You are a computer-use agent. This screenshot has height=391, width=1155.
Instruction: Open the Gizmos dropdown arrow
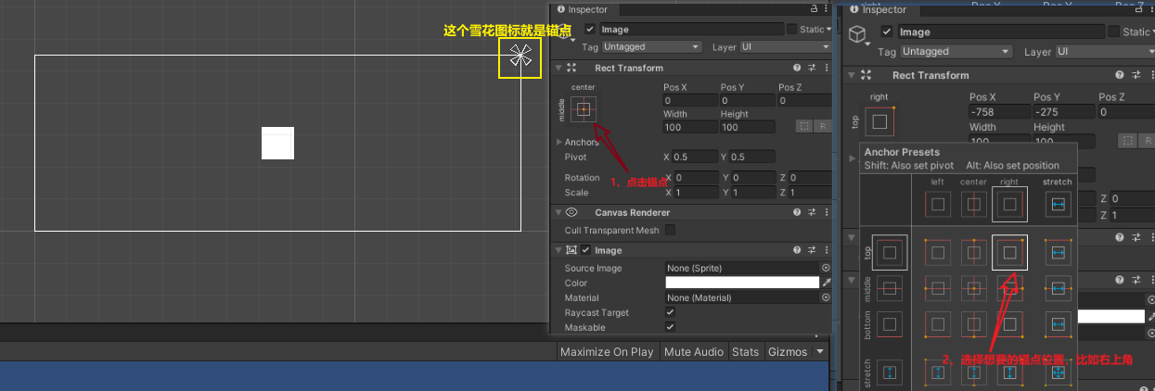coord(819,352)
